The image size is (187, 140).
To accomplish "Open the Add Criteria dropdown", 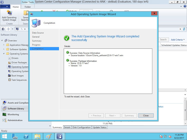I will click(177, 40).
